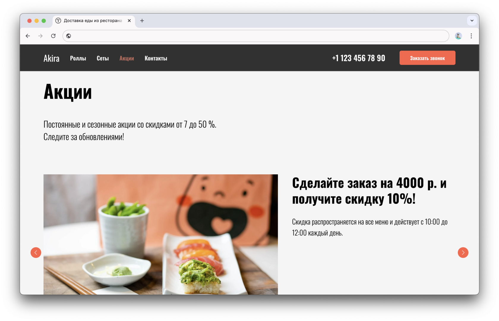The image size is (499, 321).
Task: Call the +1 123 456 78 90 number
Action: pos(359,58)
